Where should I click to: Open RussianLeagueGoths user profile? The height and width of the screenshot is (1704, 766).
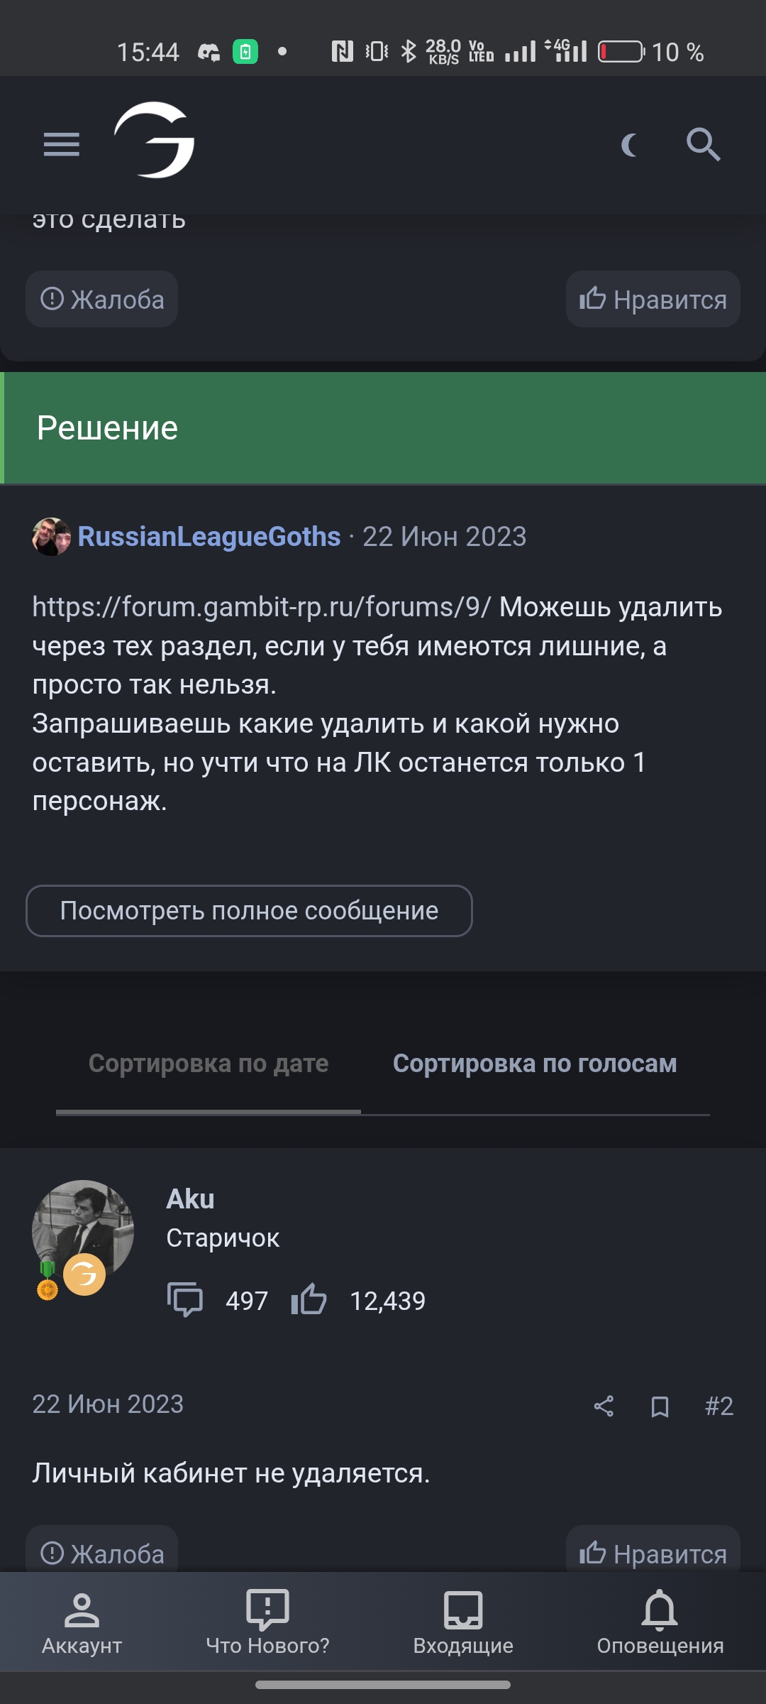click(x=209, y=537)
